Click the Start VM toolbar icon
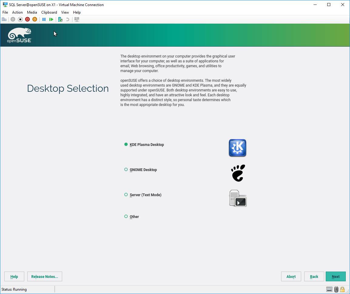350x294 pixels. (13, 19)
